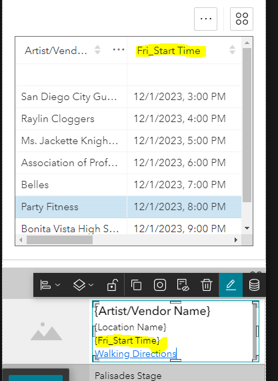
Task: Open the data source database icon
Action: 254,285
